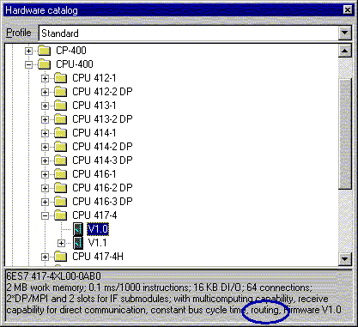Click the catalog vertical scrollbar thumb
This screenshot has width=358, height=327.
coord(344,133)
